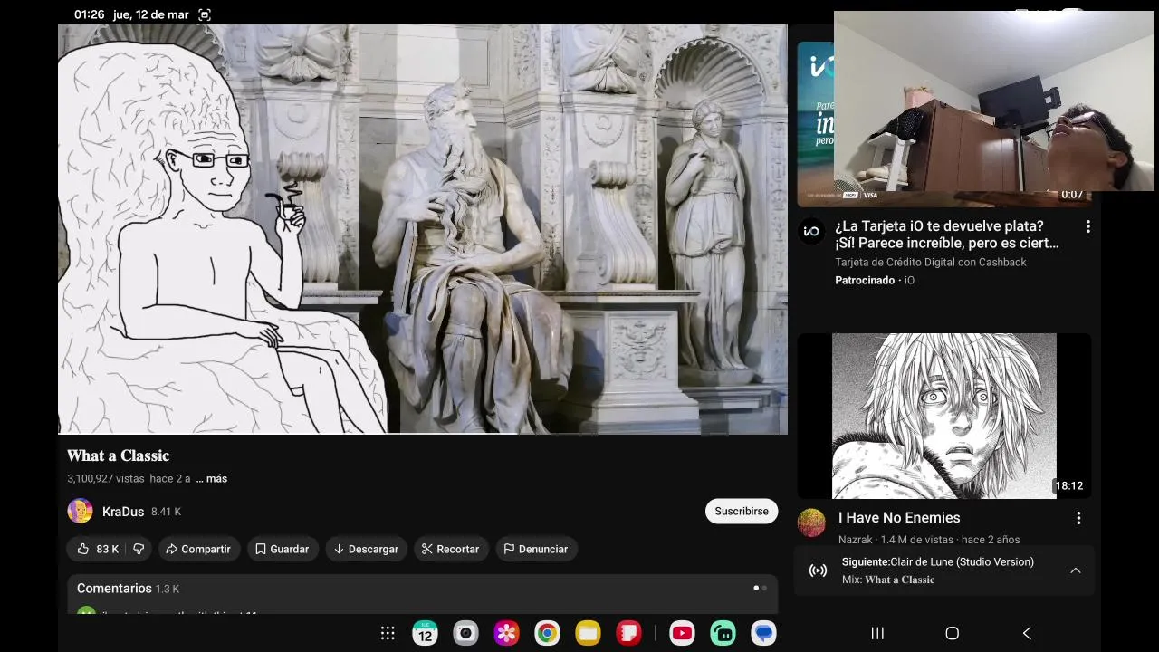This screenshot has width=1159, height=652.
Task: Switch to YouTube in the taskbar
Action: [x=682, y=633]
